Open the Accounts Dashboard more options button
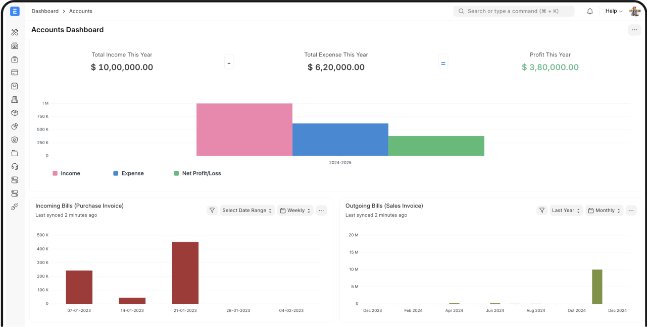This screenshot has height=327, width=647. 634,30
